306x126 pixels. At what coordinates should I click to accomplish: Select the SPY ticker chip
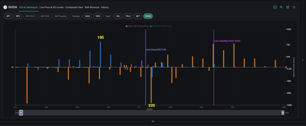(8, 16)
